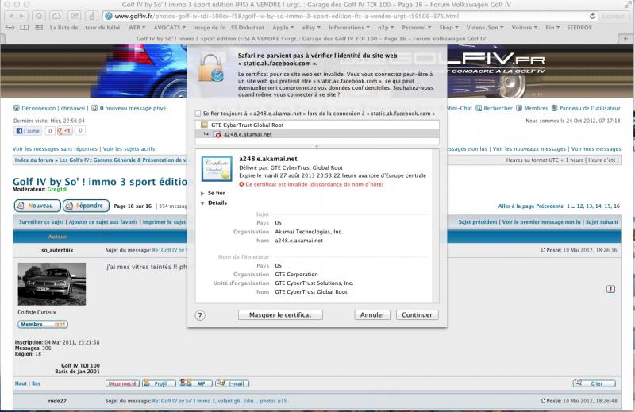Open the Home page button
The width and height of the screenshot is (635, 412).
coord(38,16)
